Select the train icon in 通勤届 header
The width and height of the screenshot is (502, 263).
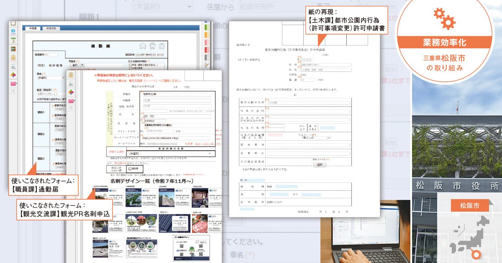coord(161,46)
